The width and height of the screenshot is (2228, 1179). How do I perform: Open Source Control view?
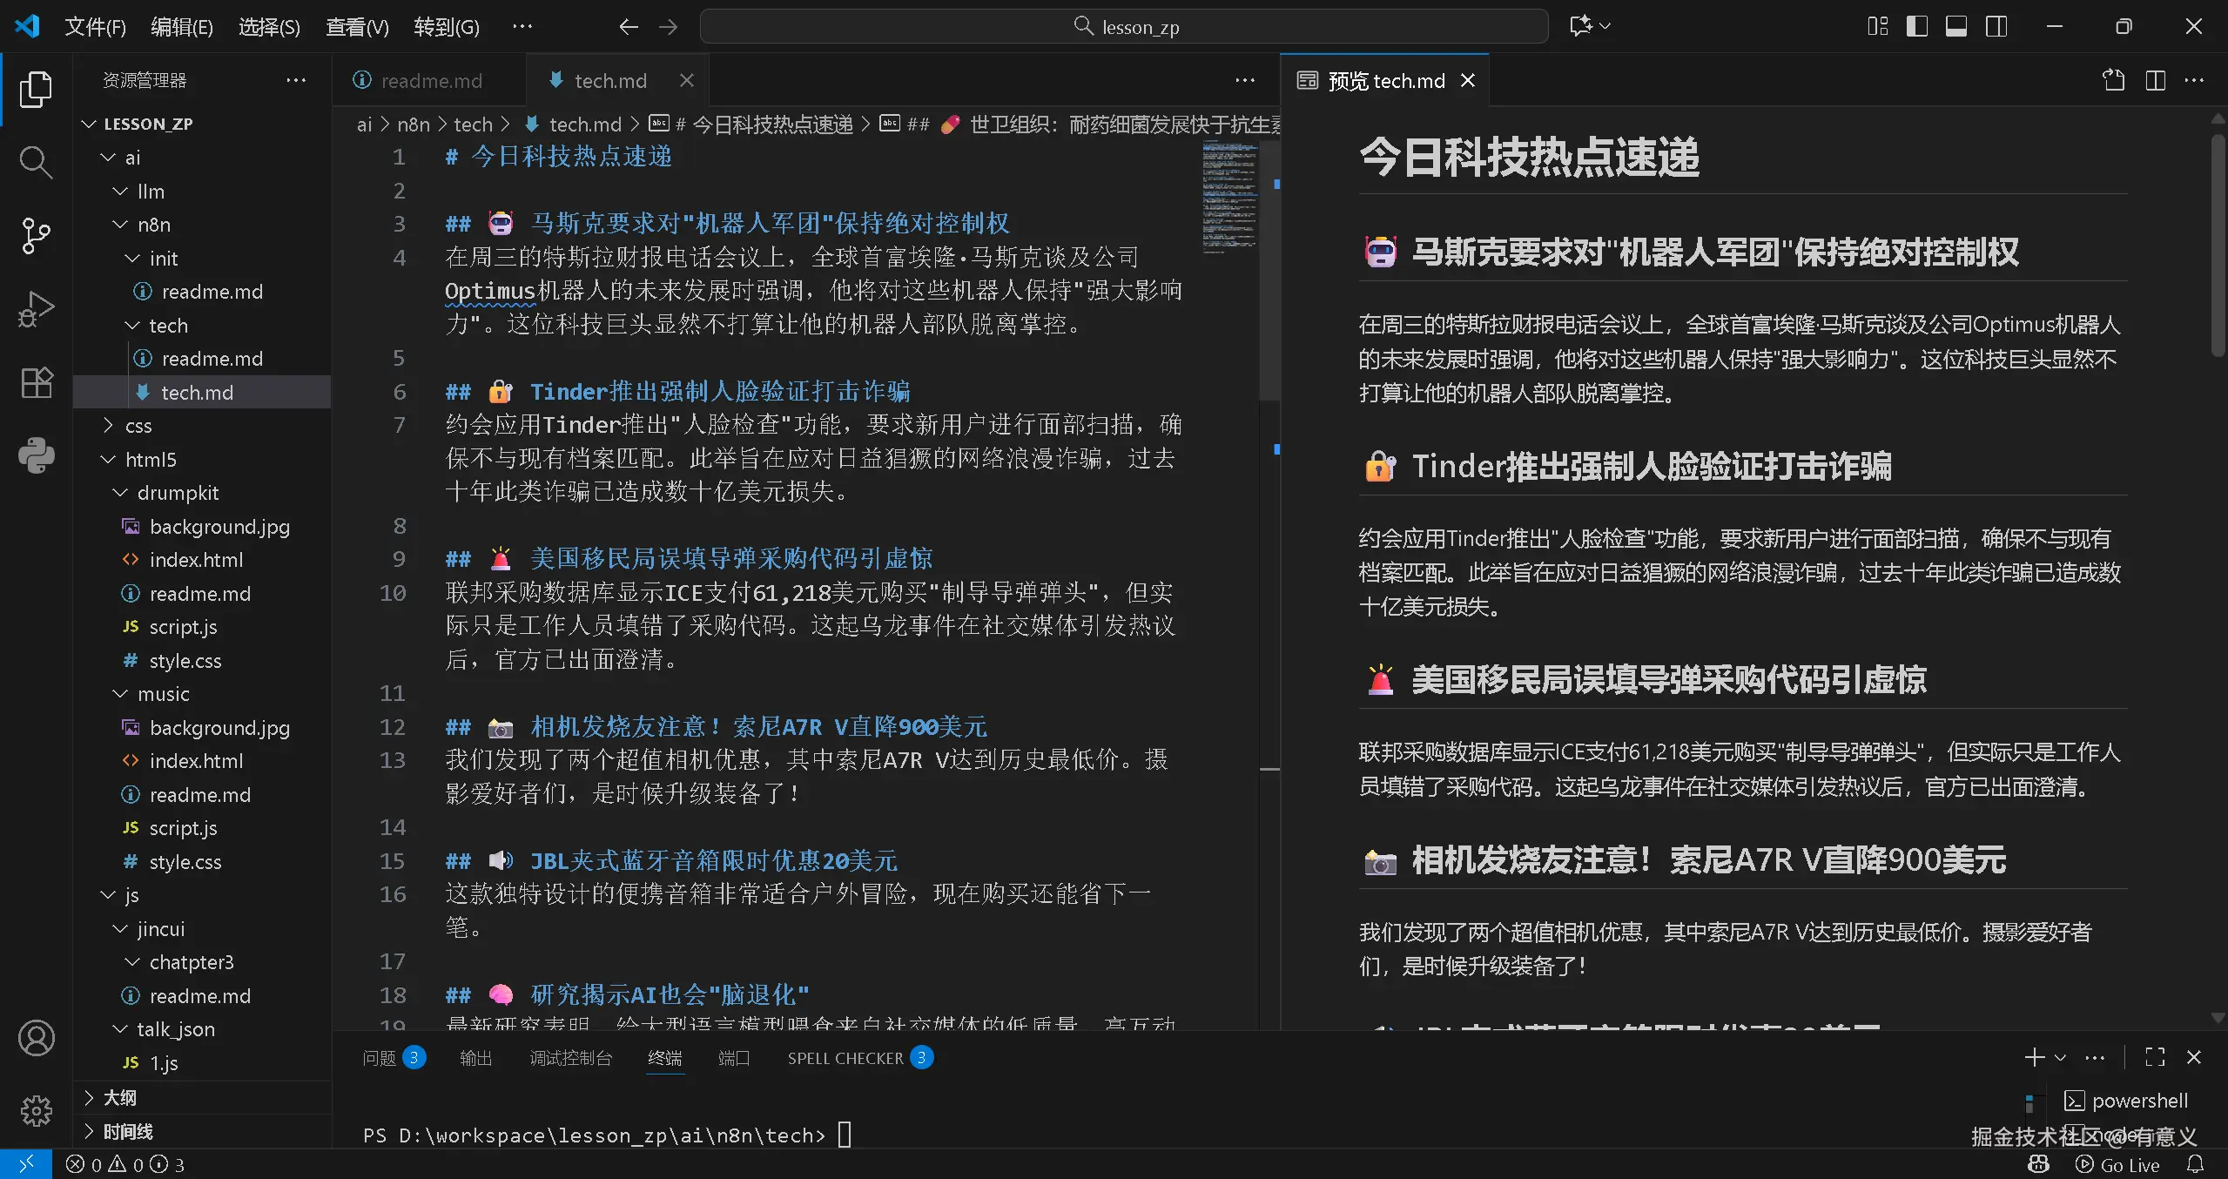click(x=36, y=236)
